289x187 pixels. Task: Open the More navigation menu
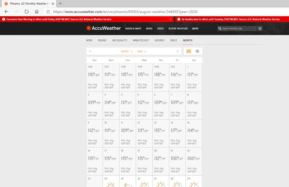(x=195, y=28)
